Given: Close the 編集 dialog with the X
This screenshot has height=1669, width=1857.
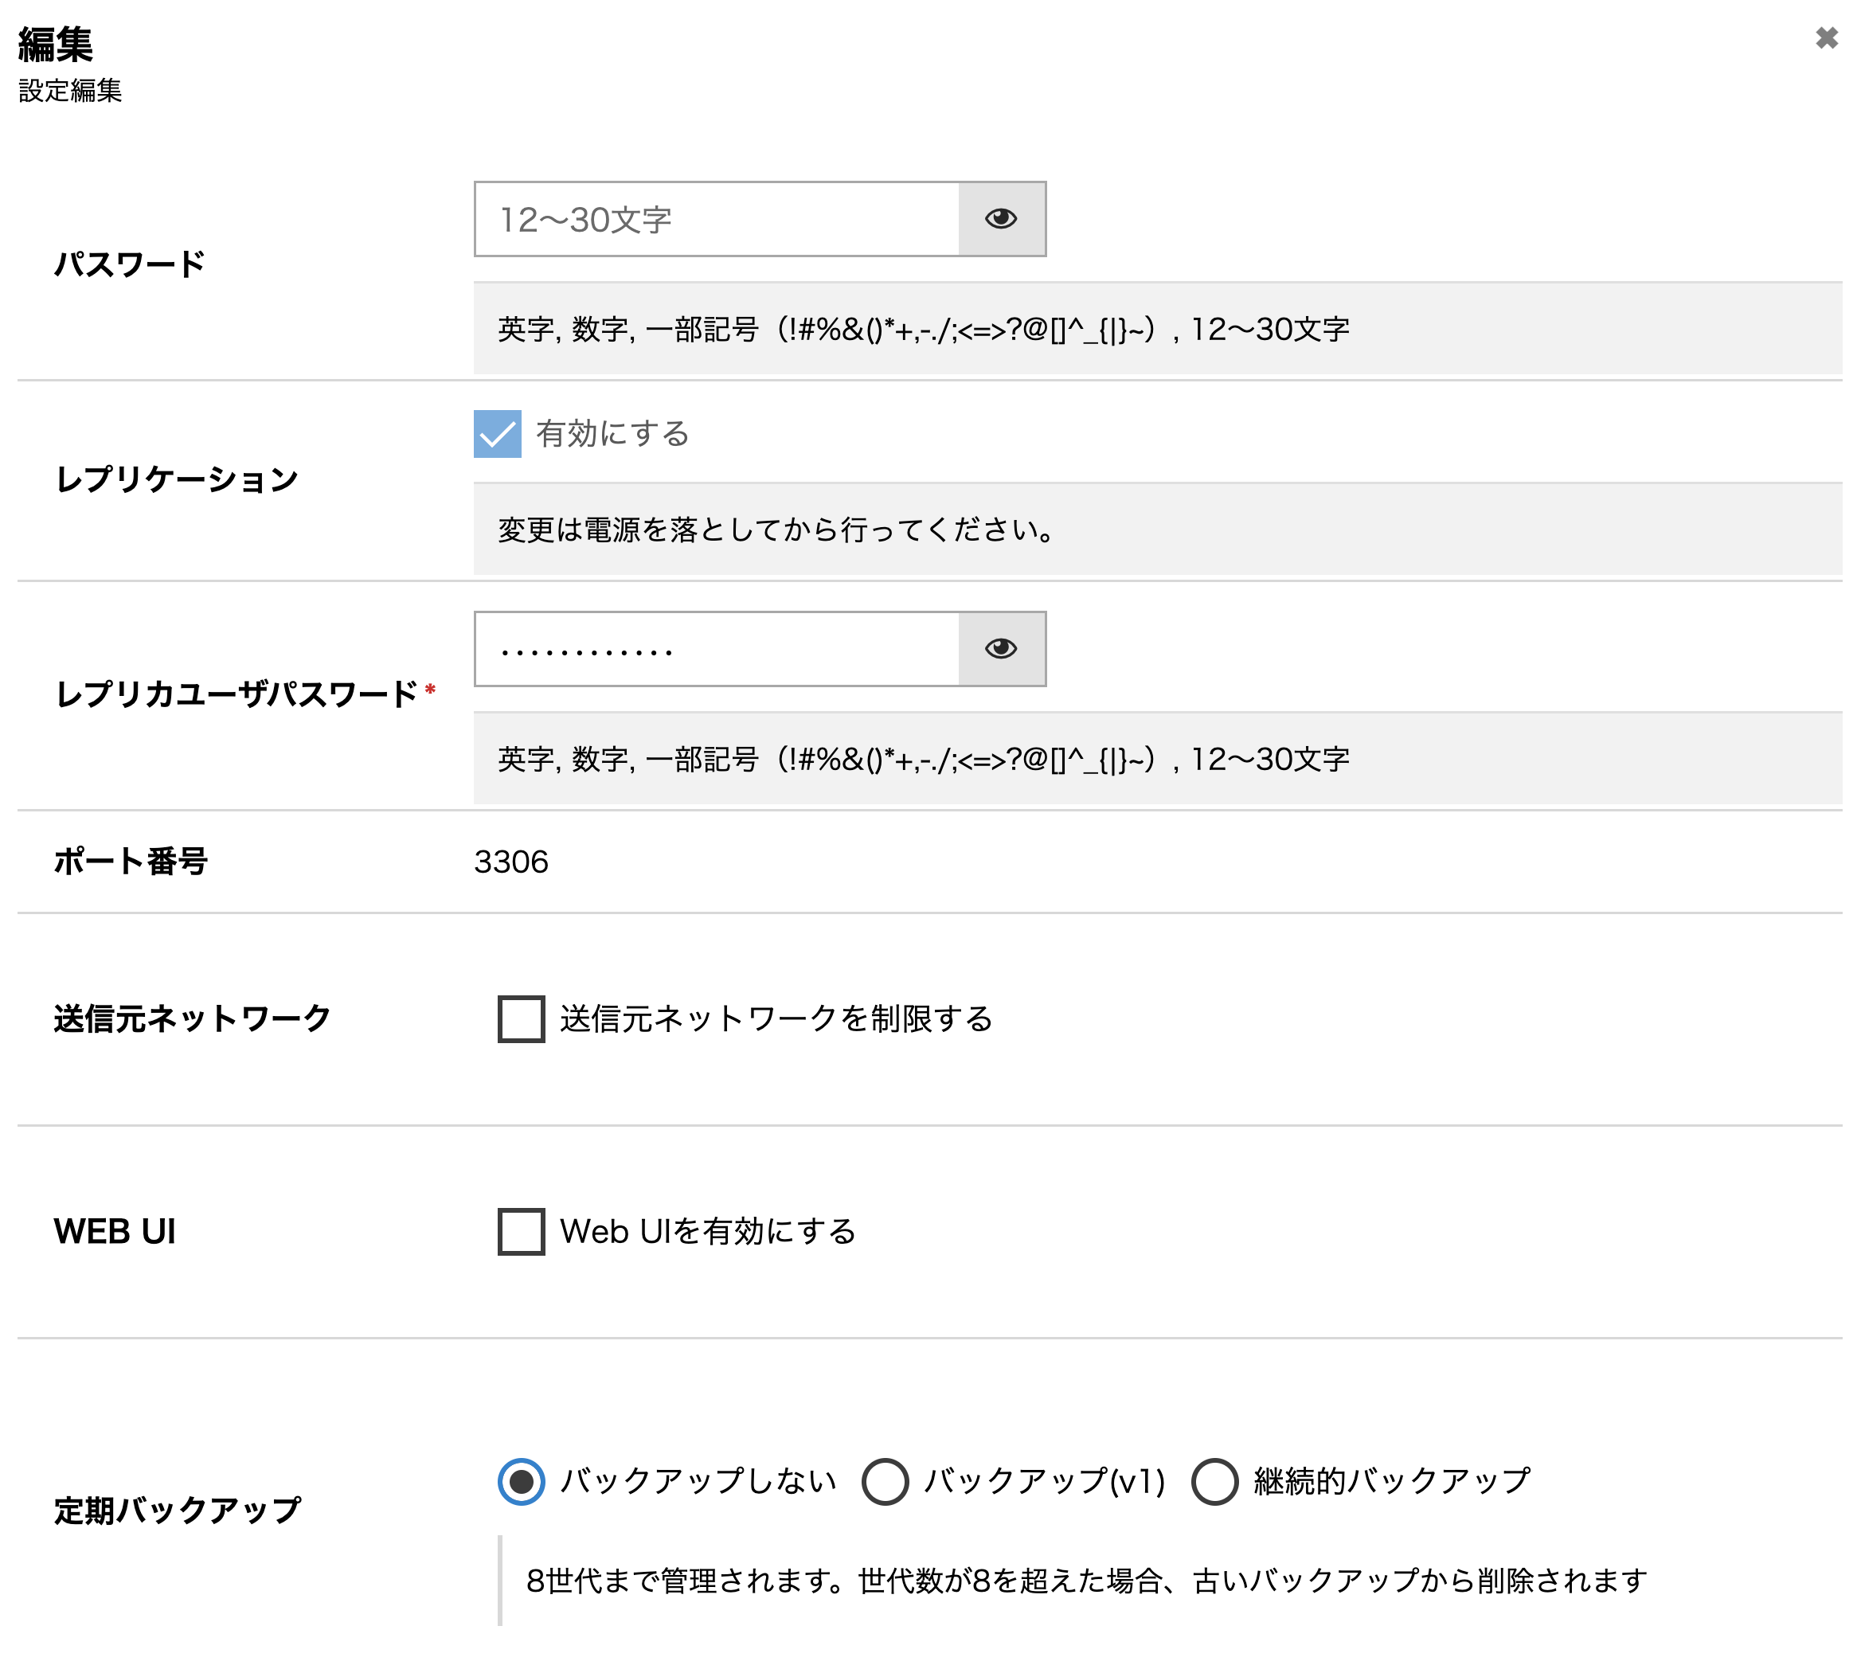Looking at the screenshot, I should (x=1826, y=38).
